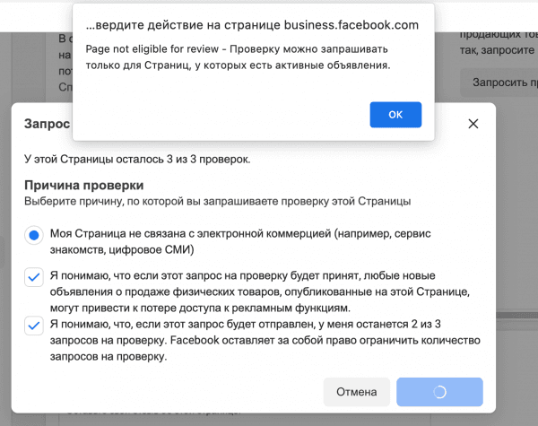The image size is (538, 426).
Task: Click the Page not eligible for review message
Action: [238, 57]
